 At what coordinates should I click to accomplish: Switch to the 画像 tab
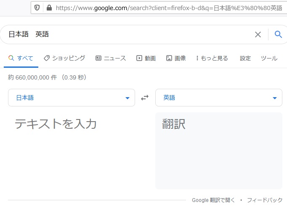pyautogui.click(x=176, y=58)
